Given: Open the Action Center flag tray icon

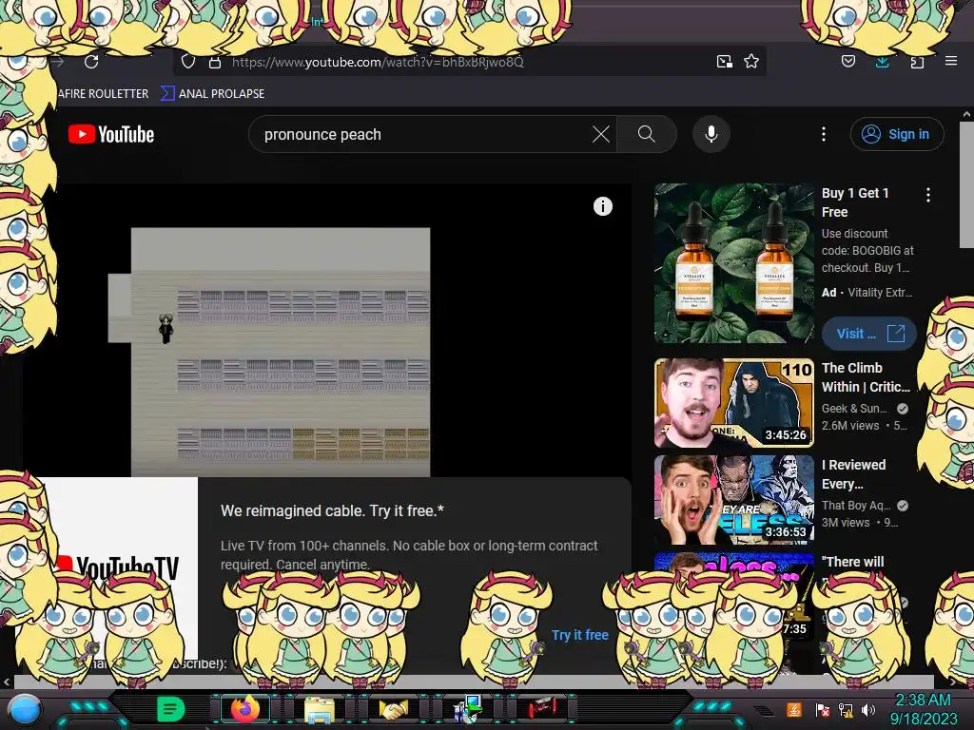Looking at the screenshot, I should [x=823, y=709].
